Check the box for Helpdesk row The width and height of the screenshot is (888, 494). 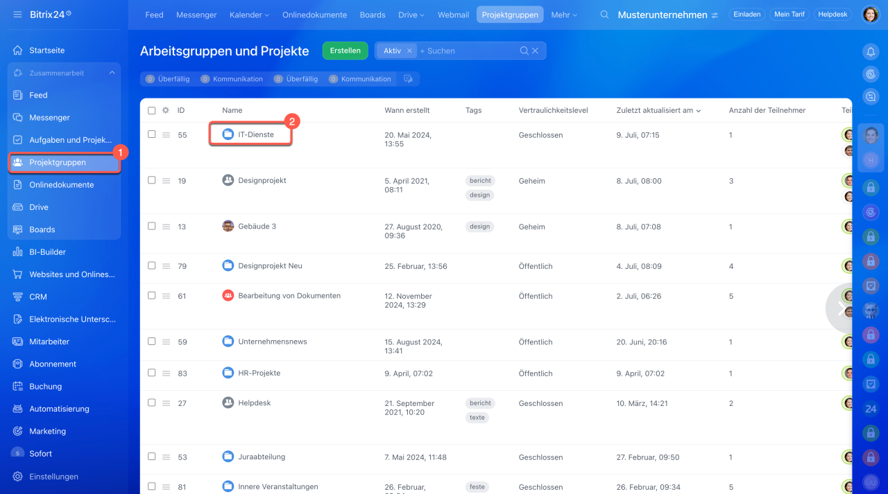point(152,403)
